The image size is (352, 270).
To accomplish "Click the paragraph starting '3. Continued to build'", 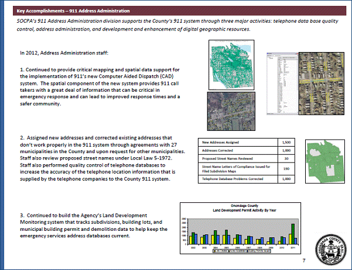I will click(94, 226).
